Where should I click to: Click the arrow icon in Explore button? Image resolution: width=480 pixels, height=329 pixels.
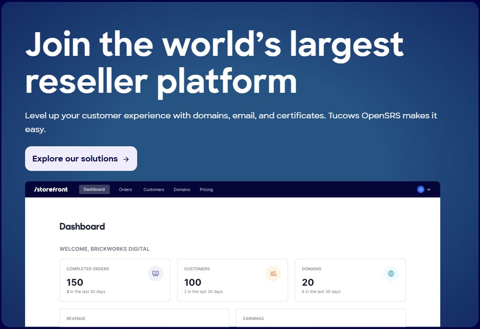(x=126, y=159)
